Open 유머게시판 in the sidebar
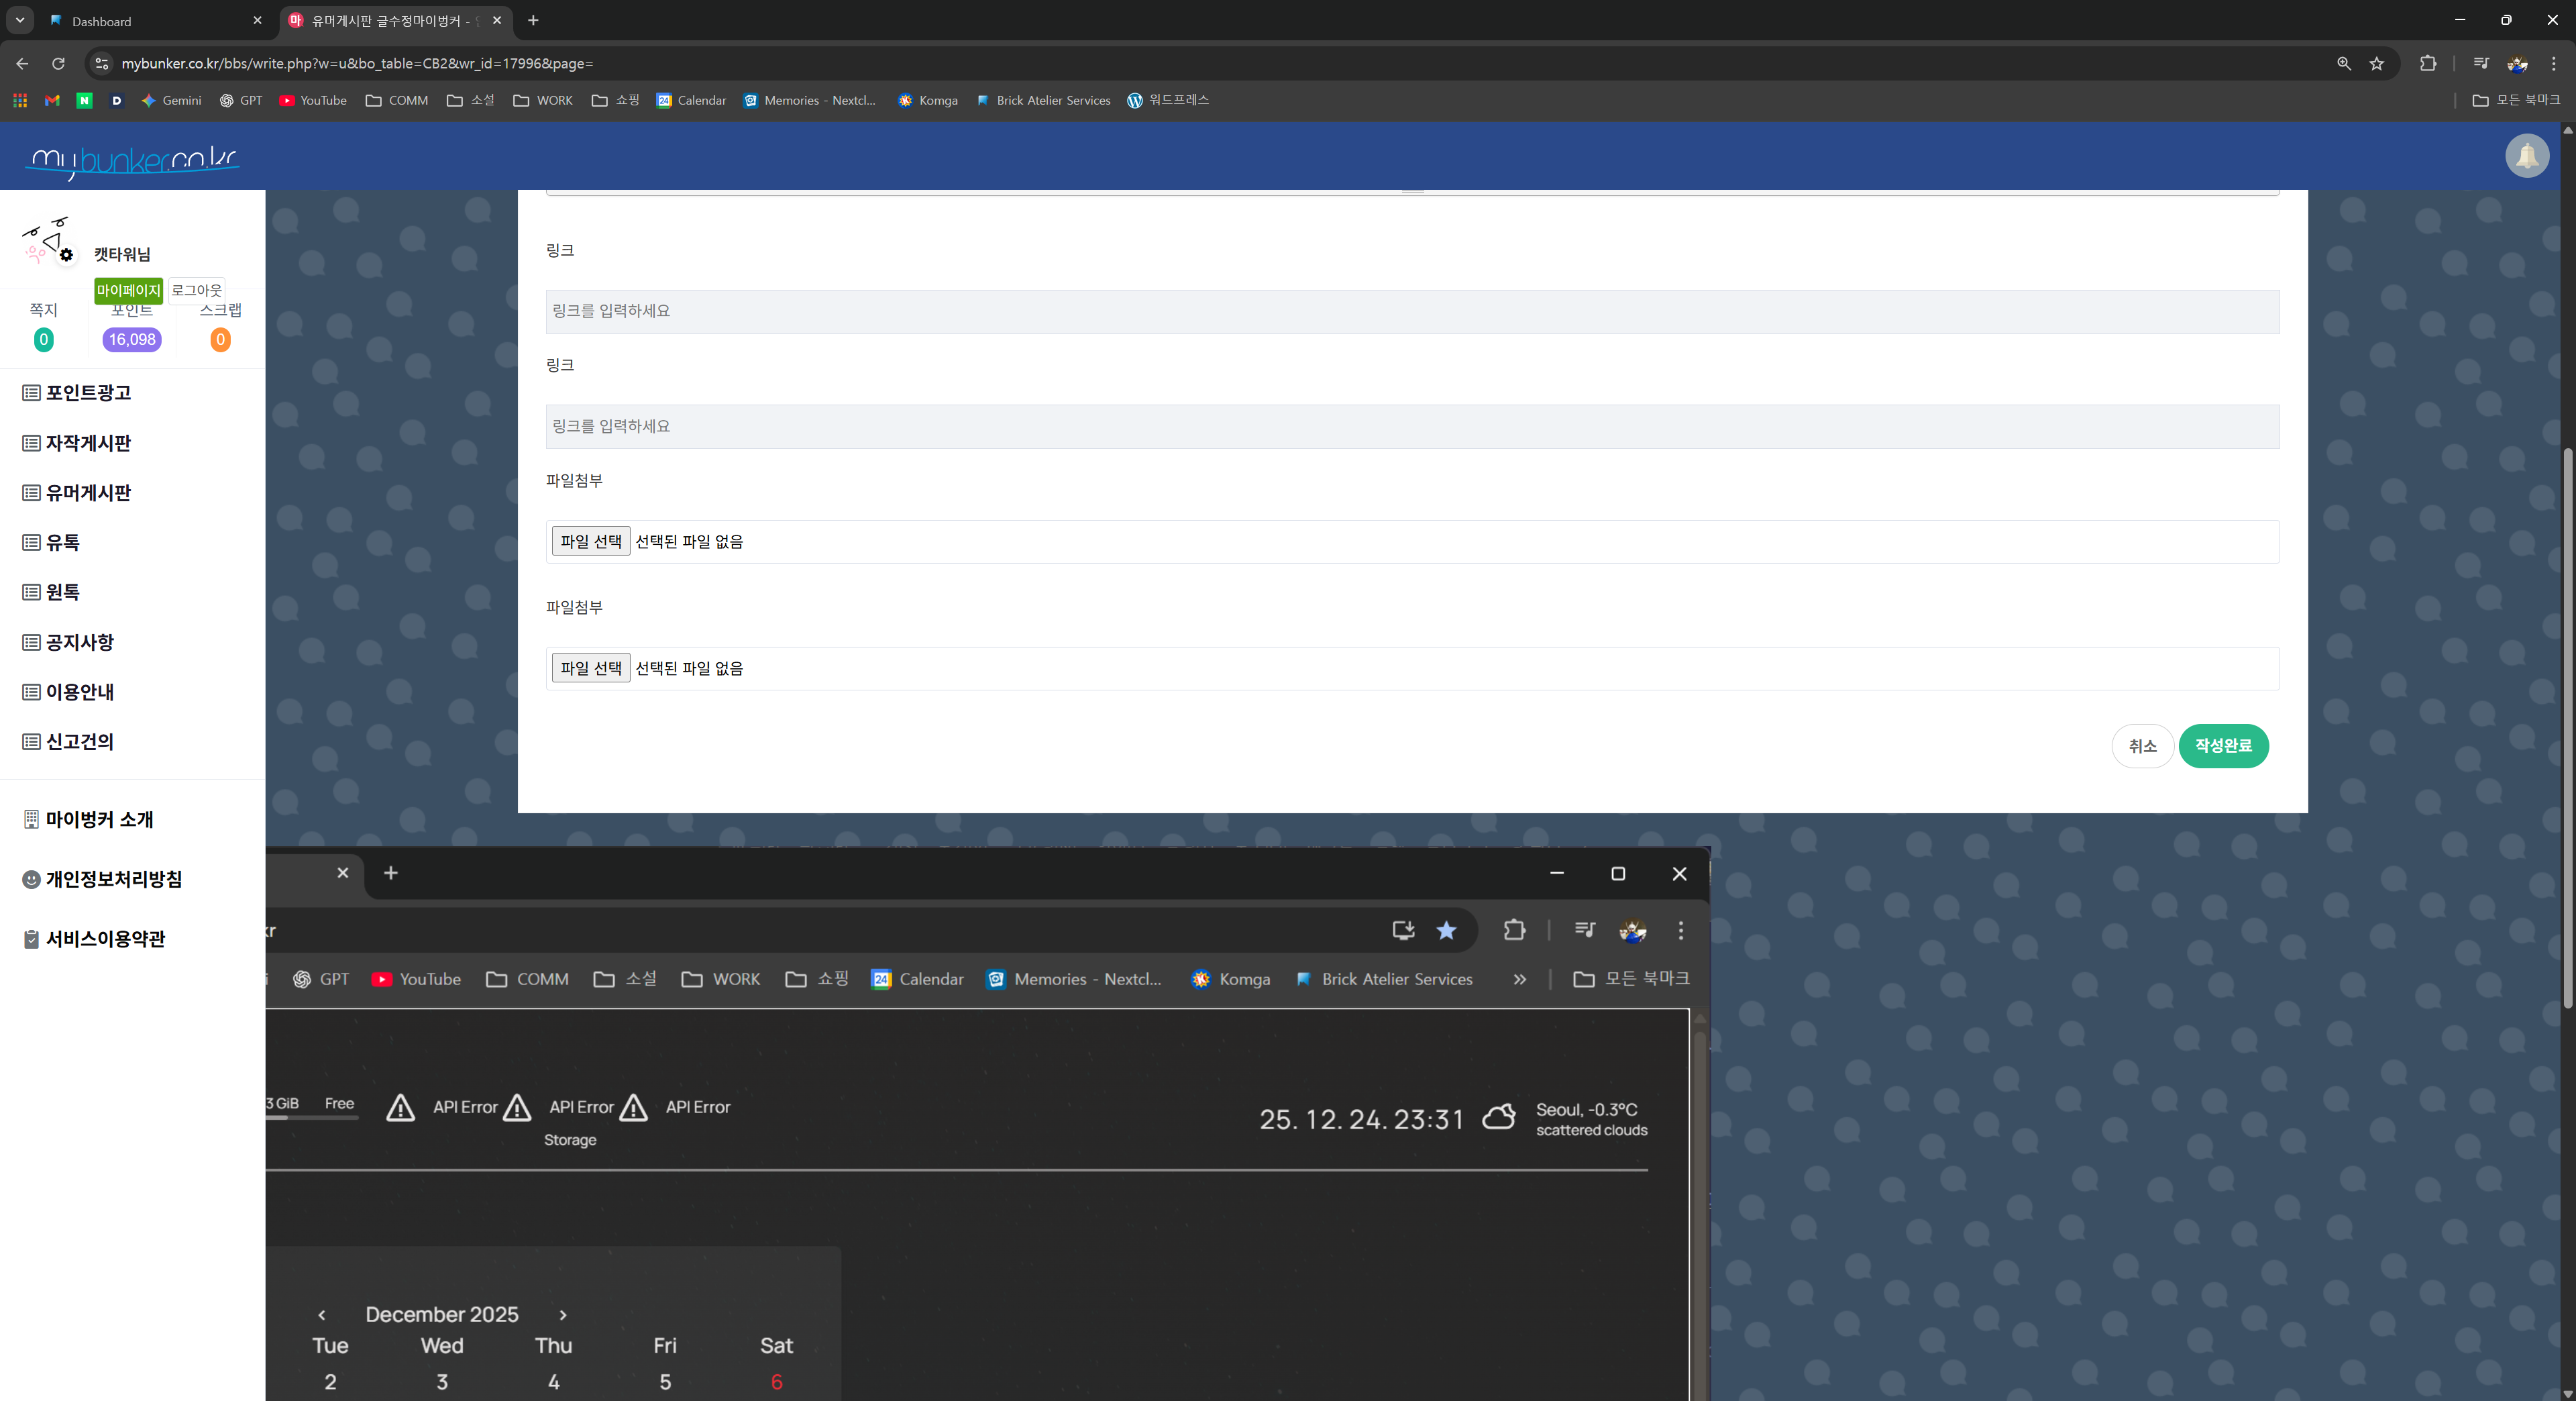 (88, 492)
